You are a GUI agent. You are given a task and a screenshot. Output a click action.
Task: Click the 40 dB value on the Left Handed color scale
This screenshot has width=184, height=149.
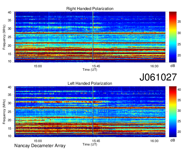point(179,90)
